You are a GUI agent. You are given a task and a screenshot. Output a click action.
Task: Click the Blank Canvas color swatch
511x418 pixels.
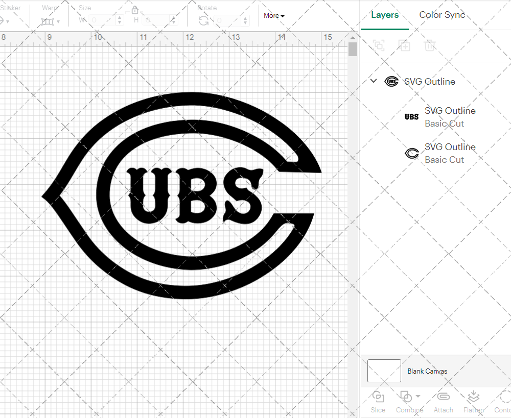click(384, 371)
